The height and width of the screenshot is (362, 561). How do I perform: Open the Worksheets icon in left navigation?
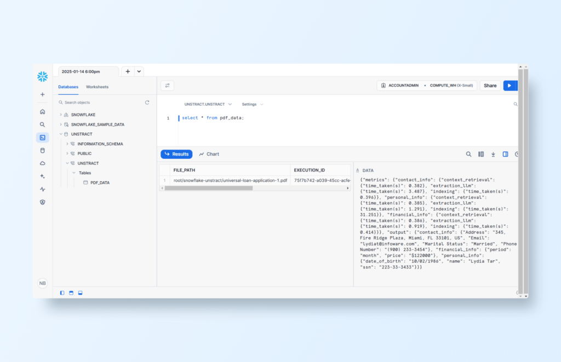[42, 137]
